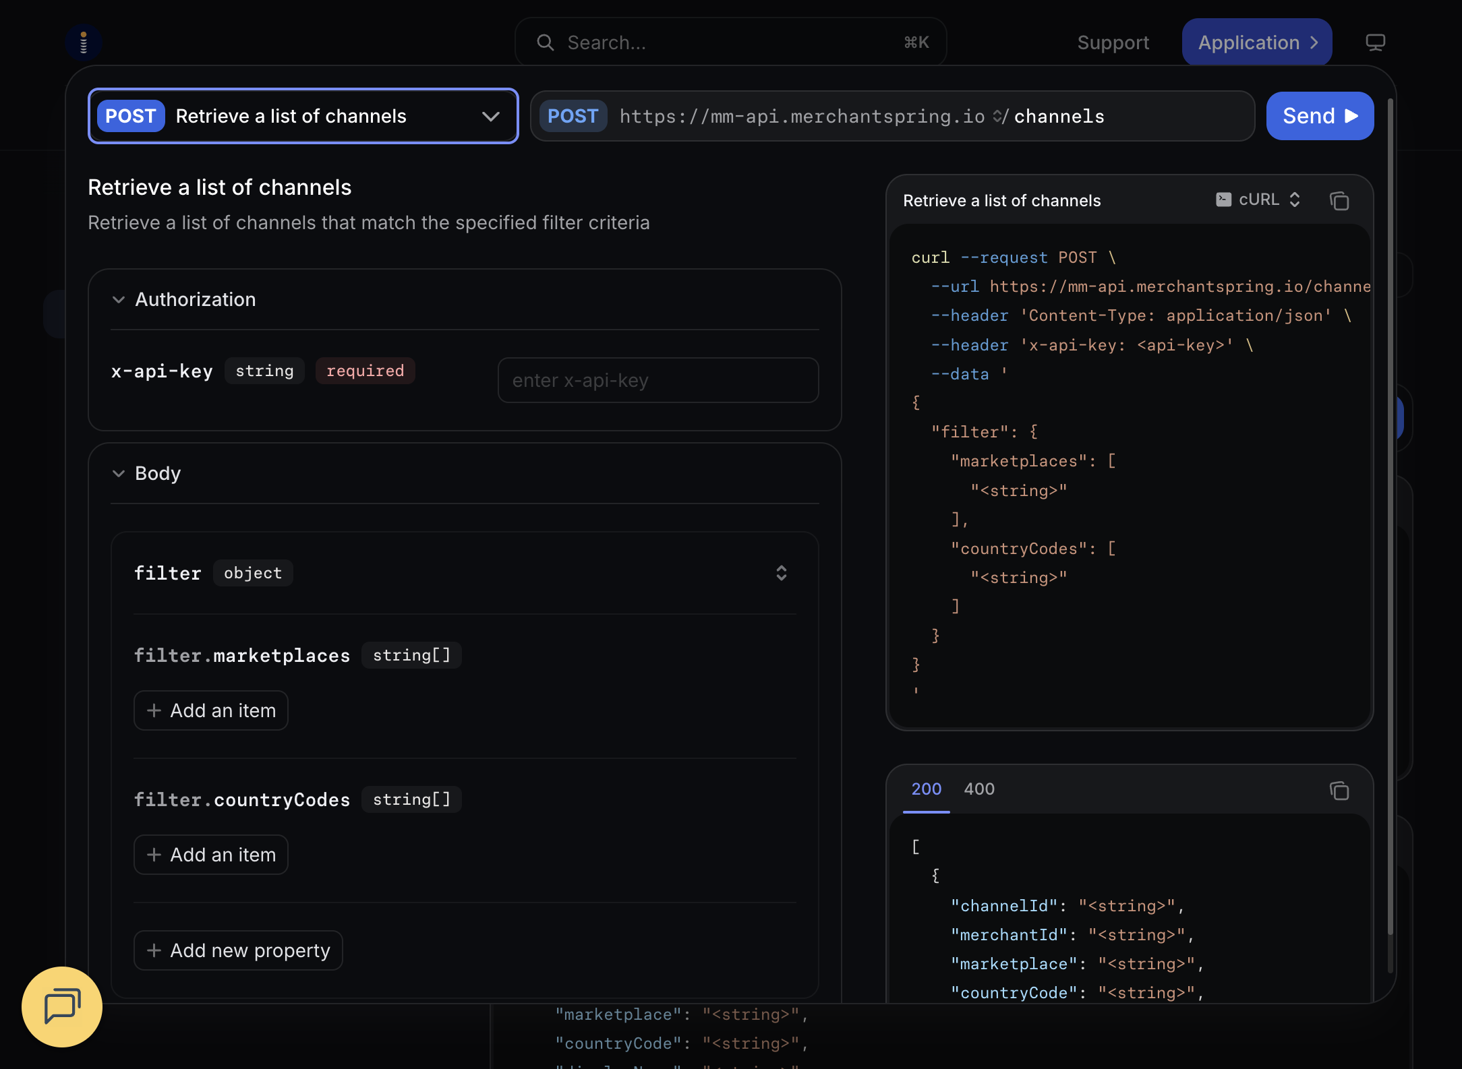The height and width of the screenshot is (1069, 1462).
Task: Add an item to filter.marketplaces
Action: pos(210,710)
